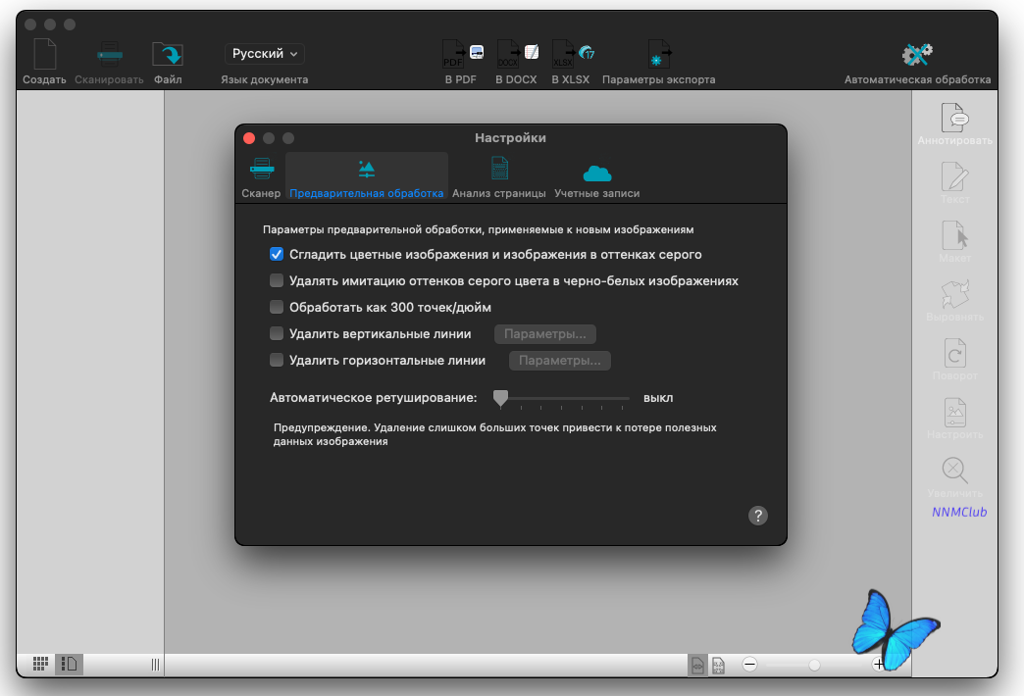The height and width of the screenshot is (696, 1024).
Task: Open the Русский document language dropdown
Action: tap(265, 54)
